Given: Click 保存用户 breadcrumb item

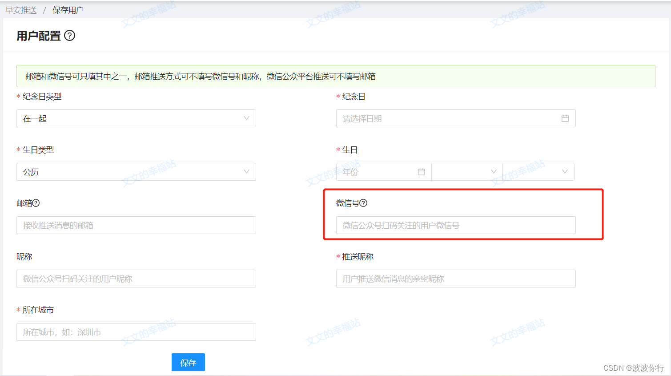Looking at the screenshot, I should [68, 10].
